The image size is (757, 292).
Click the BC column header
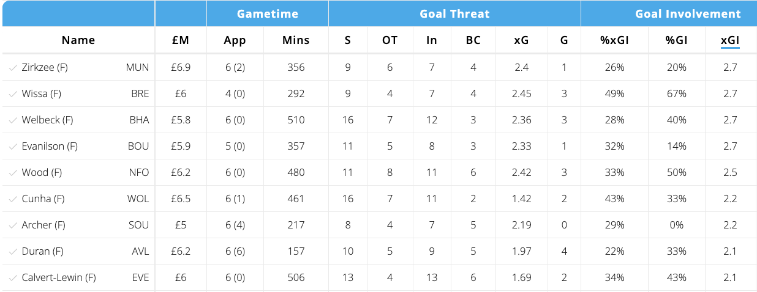pos(473,40)
